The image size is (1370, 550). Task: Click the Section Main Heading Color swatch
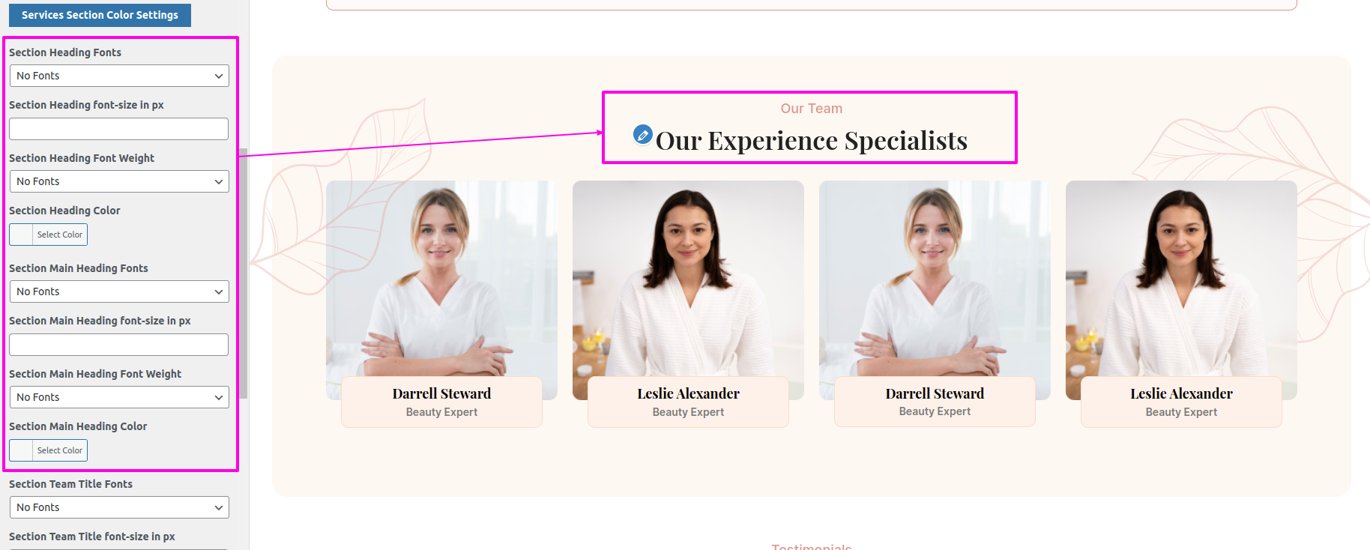[x=21, y=450]
